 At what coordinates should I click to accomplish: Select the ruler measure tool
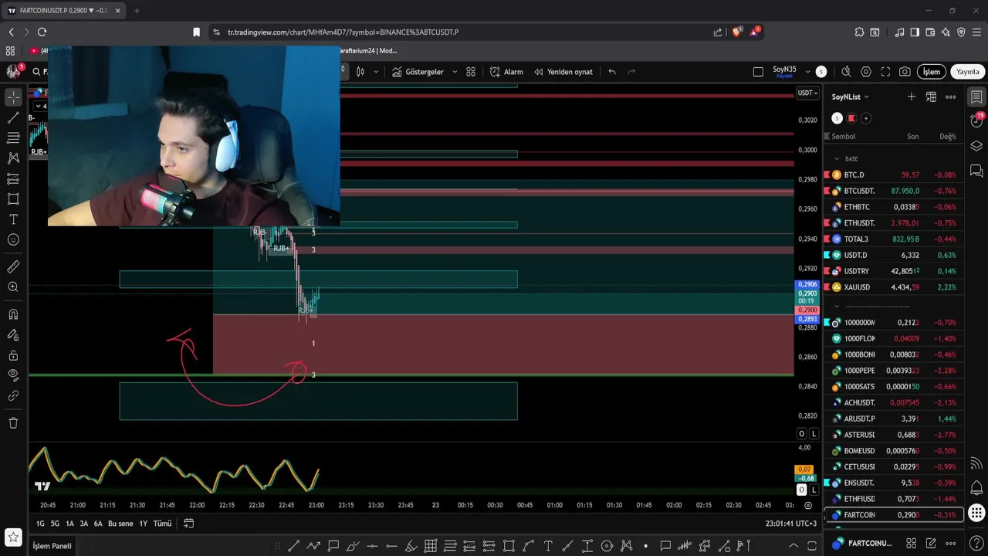(13, 266)
